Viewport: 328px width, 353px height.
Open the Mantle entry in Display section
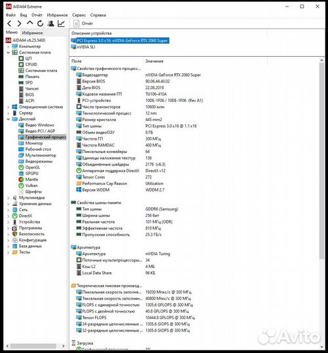coord(31,179)
